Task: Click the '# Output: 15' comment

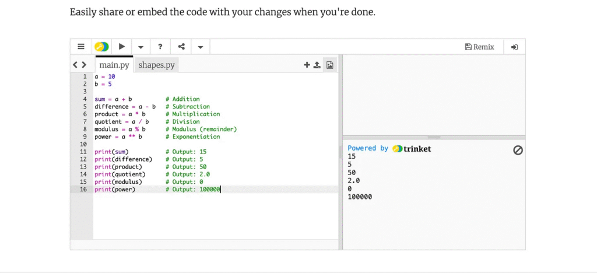Action: (186, 151)
